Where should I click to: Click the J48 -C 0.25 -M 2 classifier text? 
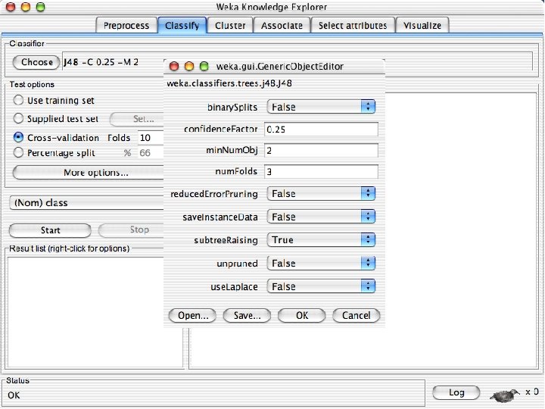click(x=101, y=62)
